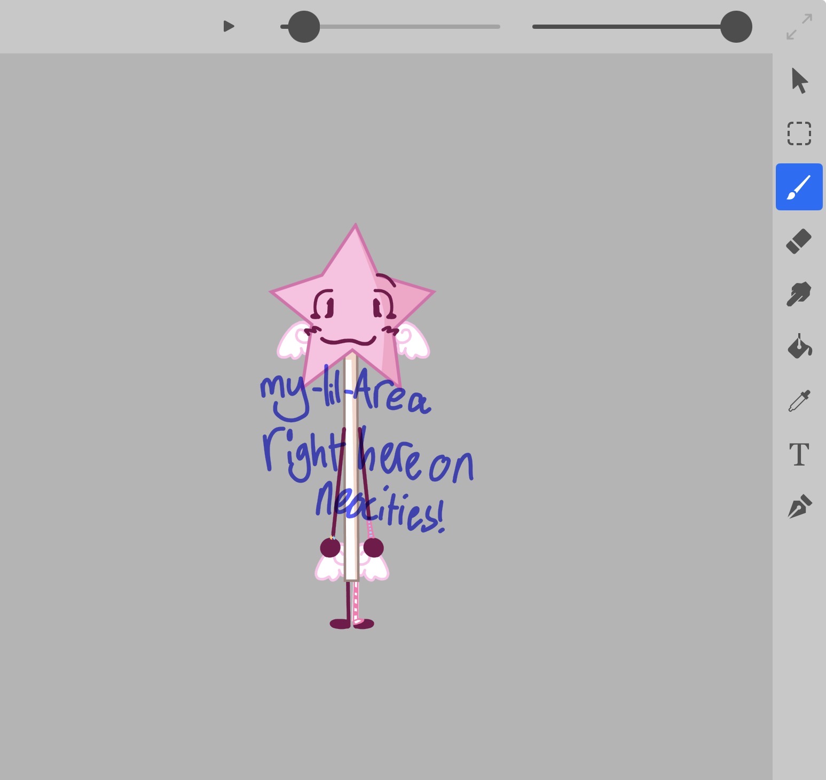This screenshot has height=780, width=826.
Task: Click the right slider's round handle
Action: (x=736, y=27)
